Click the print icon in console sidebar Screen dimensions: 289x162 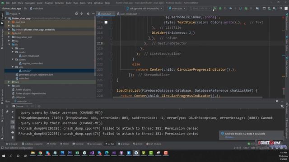click(x=13, y=132)
